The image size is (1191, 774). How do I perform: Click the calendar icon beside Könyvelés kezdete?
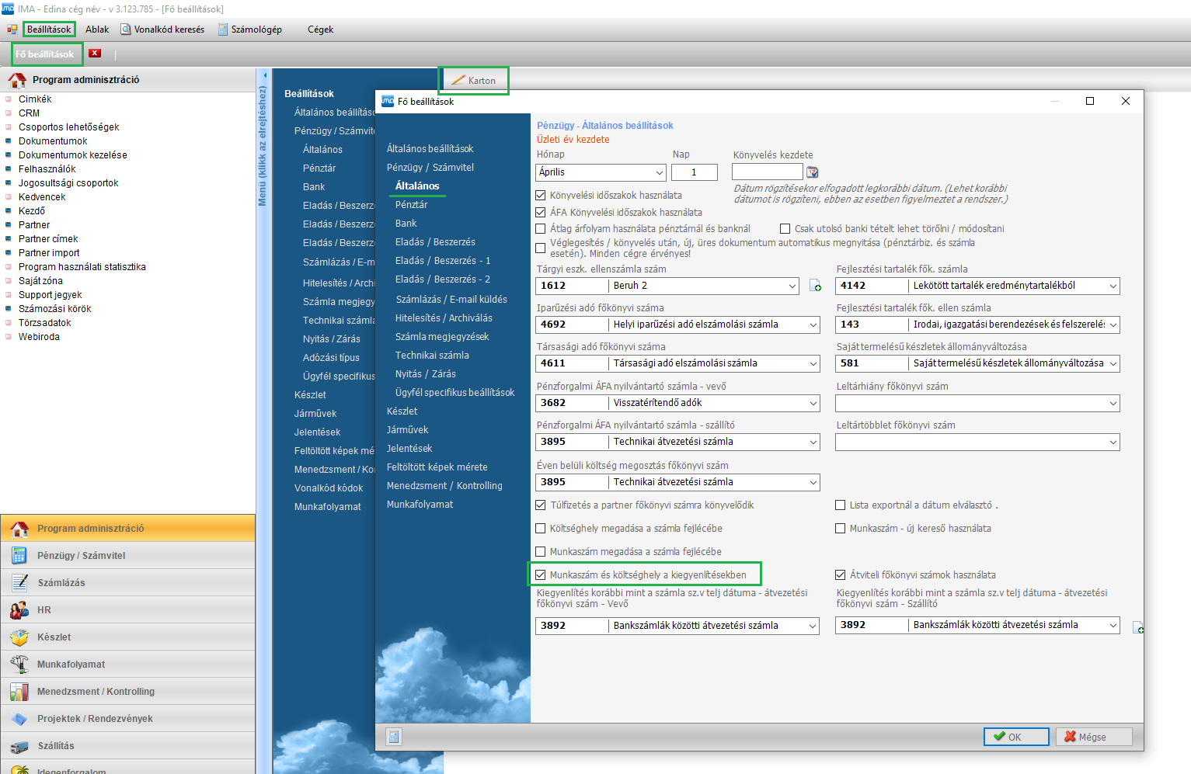[x=813, y=172]
